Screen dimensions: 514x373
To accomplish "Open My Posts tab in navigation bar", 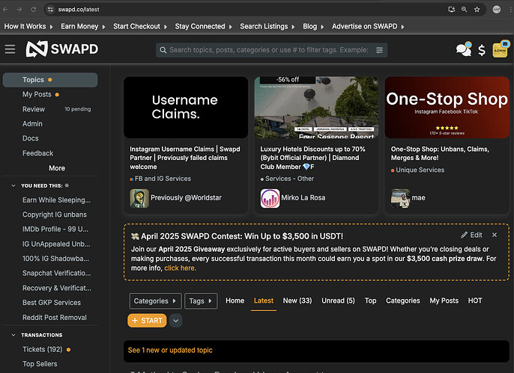I will (x=444, y=300).
